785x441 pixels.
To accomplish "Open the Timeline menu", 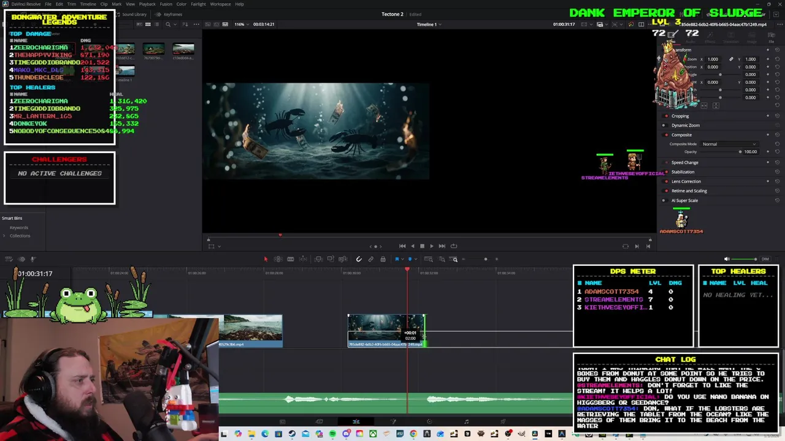I will click(x=88, y=4).
